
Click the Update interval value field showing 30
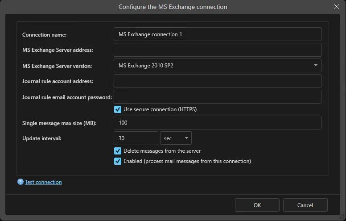[x=136, y=138]
